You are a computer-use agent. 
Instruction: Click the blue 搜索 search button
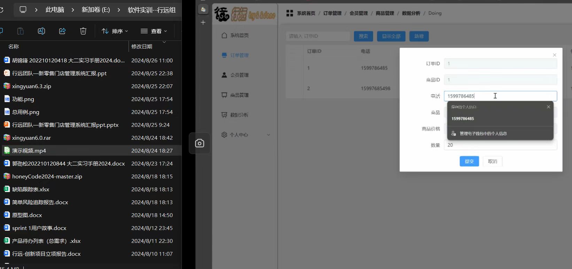click(363, 36)
